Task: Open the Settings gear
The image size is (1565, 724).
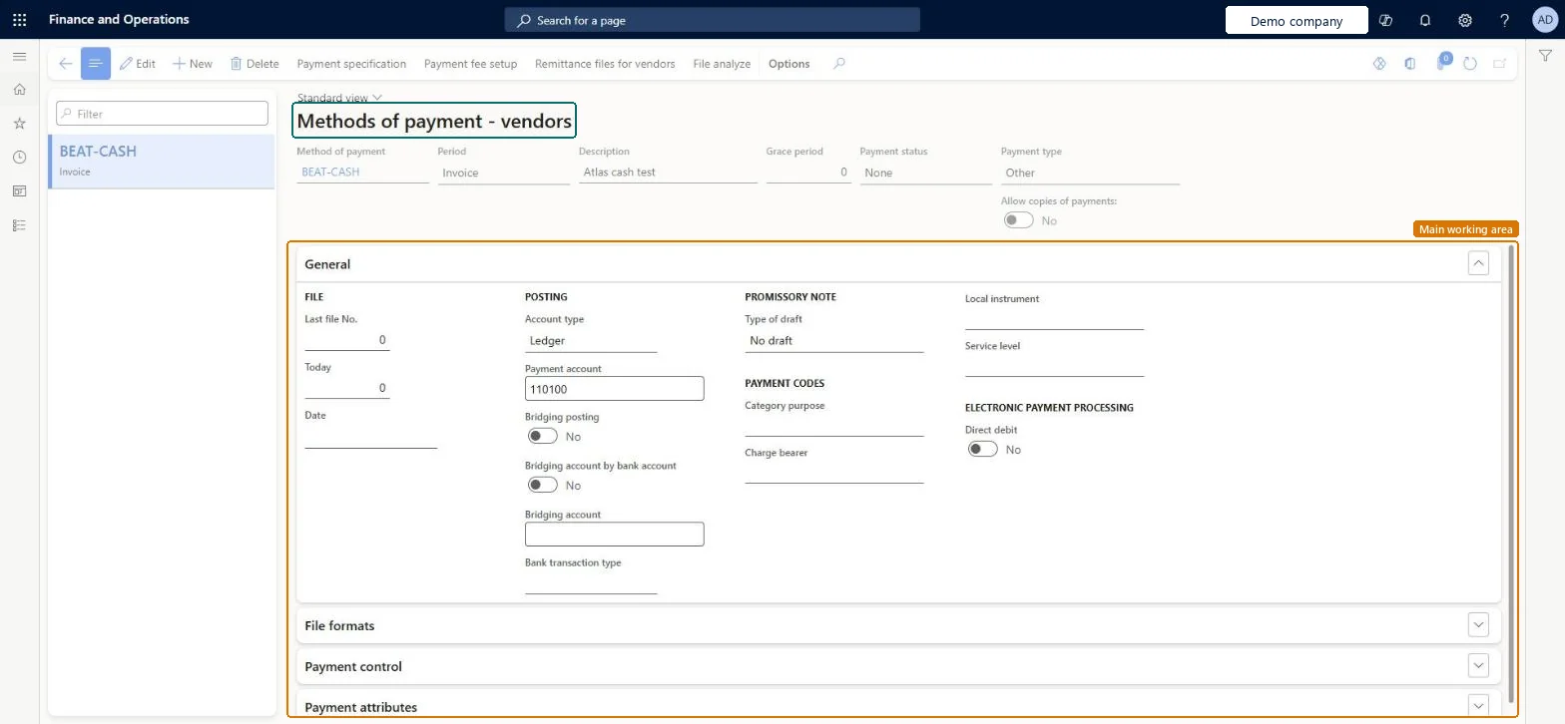Action: coord(1465,20)
